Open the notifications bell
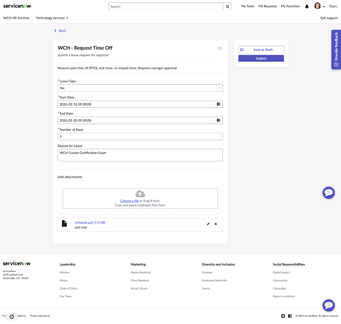The width and height of the screenshot is (341, 324). click(307, 6)
